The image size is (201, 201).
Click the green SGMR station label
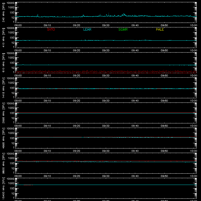click(123, 29)
